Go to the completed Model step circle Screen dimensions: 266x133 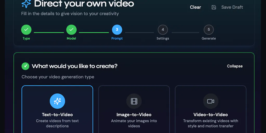click(71, 30)
